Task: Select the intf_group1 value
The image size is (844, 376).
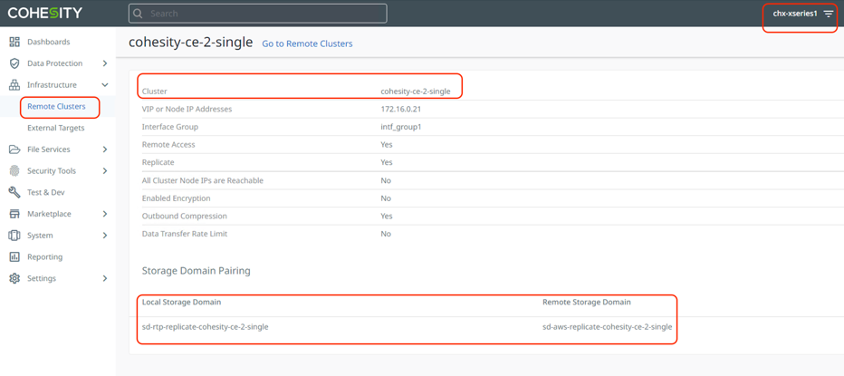Action: point(400,127)
